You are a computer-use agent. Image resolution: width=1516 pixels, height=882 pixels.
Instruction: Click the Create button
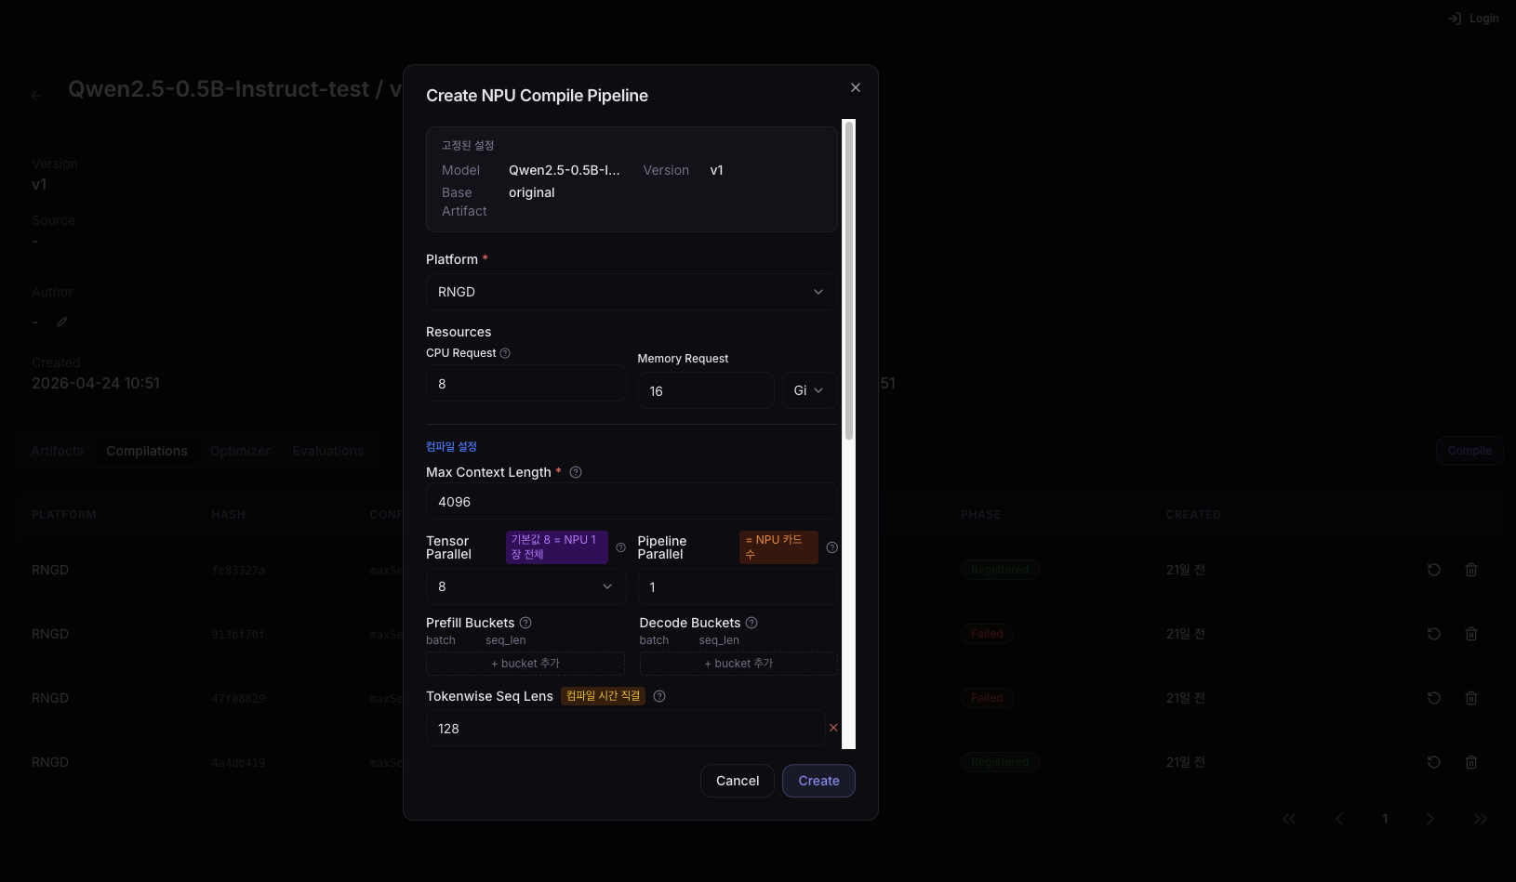(x=818, y=781)
